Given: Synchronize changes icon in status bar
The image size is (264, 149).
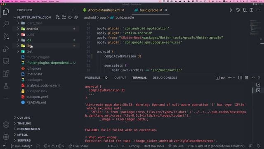Looking at the screenshot, I should coord(38,146).
